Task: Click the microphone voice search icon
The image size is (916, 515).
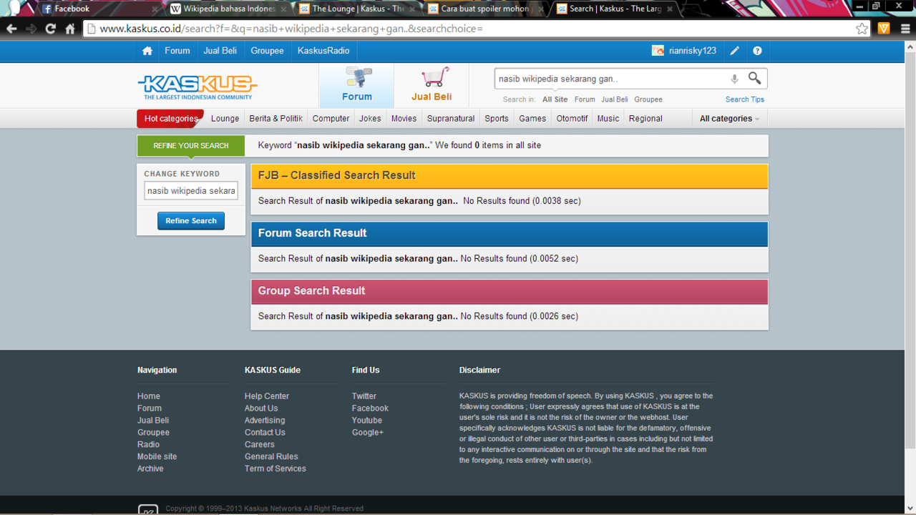Action: tap(734, 79)
